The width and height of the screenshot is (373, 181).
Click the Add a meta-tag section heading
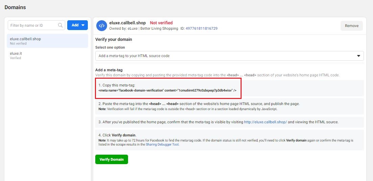pos(109,70)
